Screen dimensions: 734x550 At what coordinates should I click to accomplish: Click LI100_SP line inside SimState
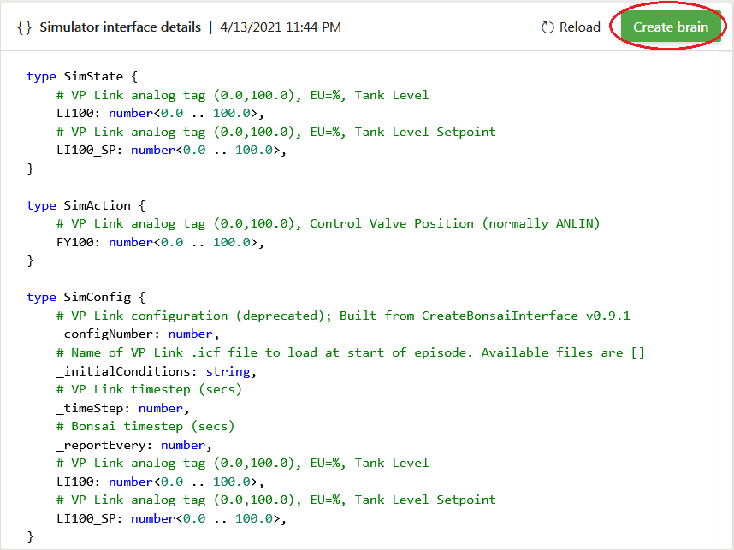[171, 150]
